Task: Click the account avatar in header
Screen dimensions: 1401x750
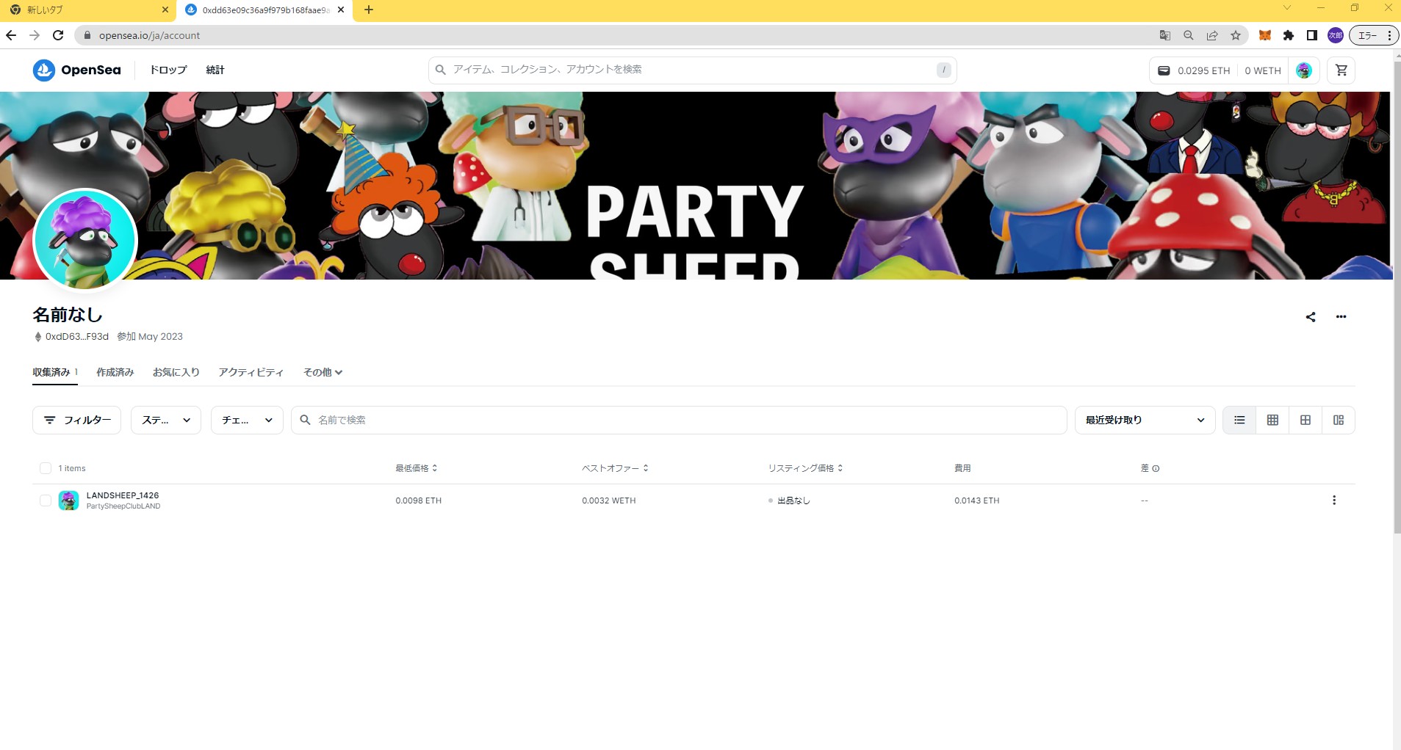Action: [x=1304, y=70]
